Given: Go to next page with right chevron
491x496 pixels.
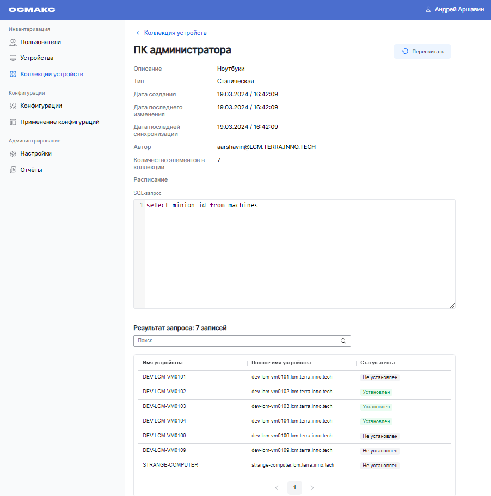Looking at the screenshot, I should (x=312, y=488).
